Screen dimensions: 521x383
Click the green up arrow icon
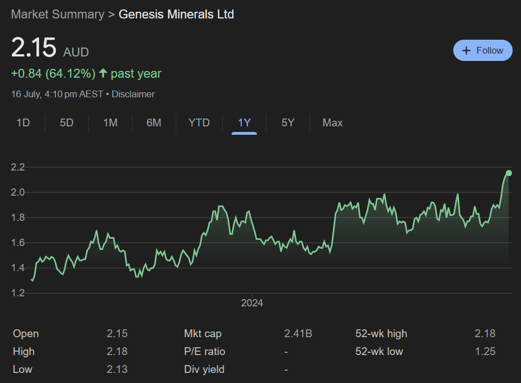(103, 73)
